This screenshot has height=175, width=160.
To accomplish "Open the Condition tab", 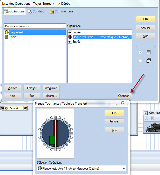I will tap(37, 11).
